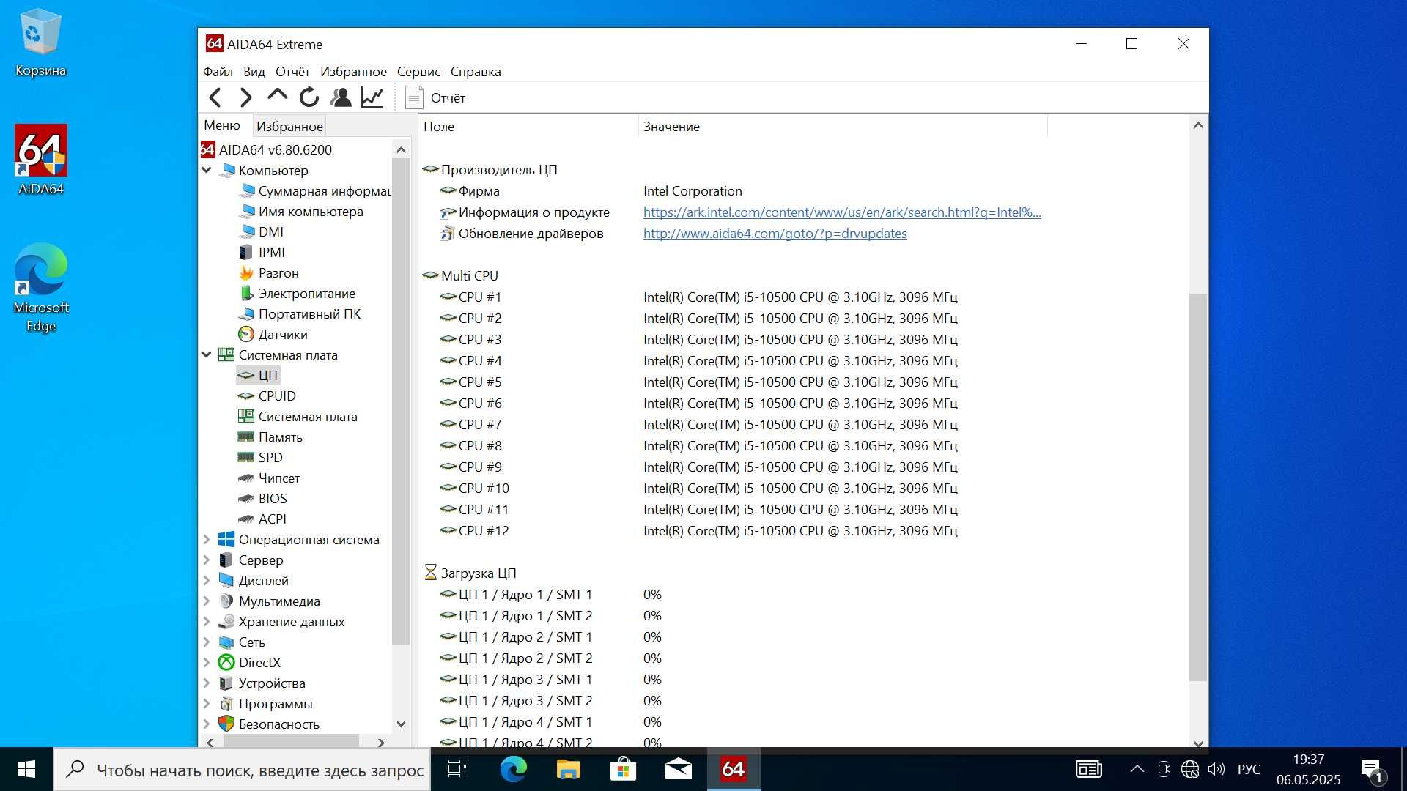This screenshot has width=1407, height=791.
Task: Open the aida64.com driver updates link
Action: point(775,234)
